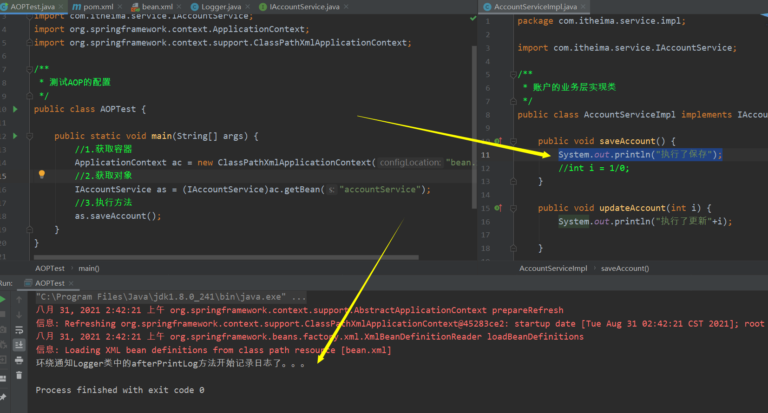
Task: Collapse AOPTest Javadoc comment starting at /**
Action: click(30, 69)
